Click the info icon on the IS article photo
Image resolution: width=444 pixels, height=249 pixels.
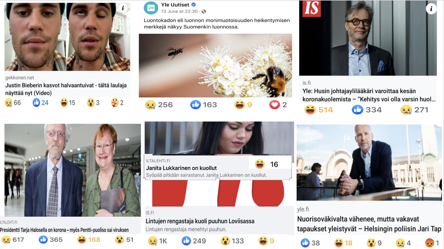431,9
